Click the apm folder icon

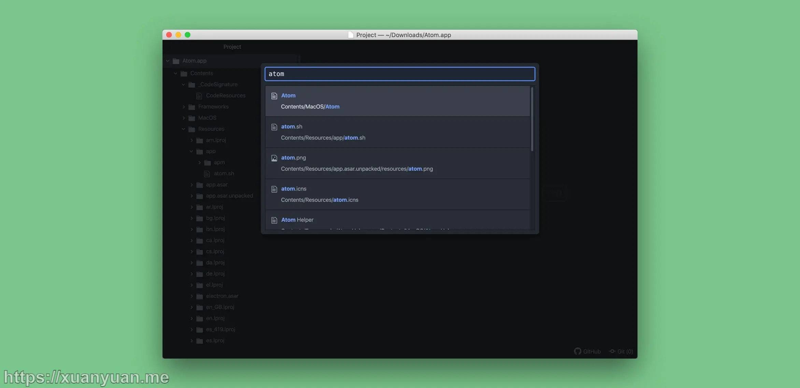pos(208,163)
